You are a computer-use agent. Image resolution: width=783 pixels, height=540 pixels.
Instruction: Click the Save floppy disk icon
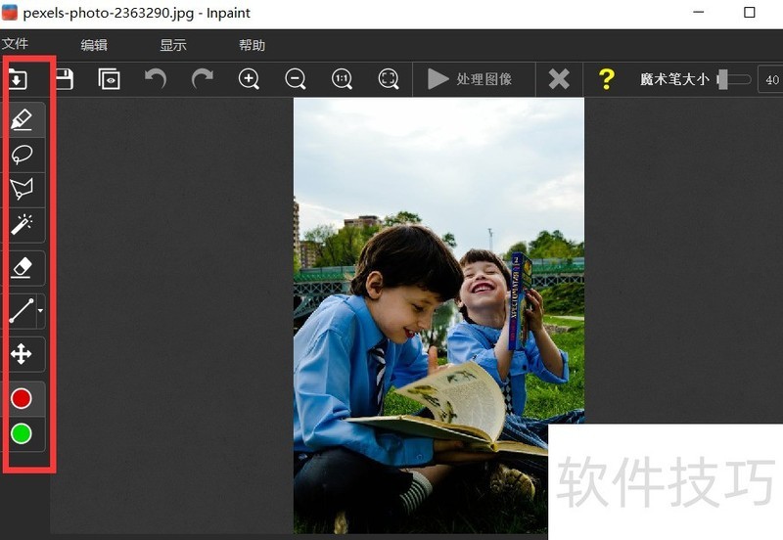point(64,79)
